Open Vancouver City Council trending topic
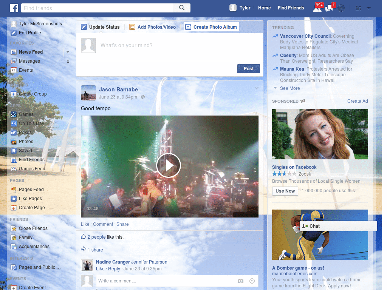Viewport: 387px width, 290px height. (305, 36)
